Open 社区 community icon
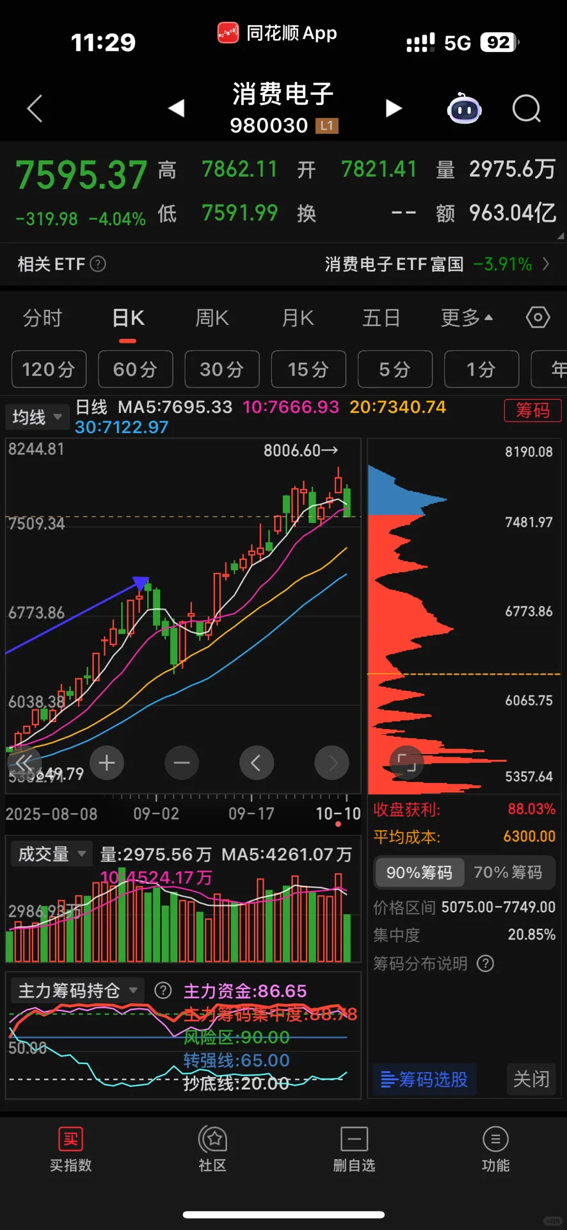The image size is (567, 1230). click(x=212, y=1139)
